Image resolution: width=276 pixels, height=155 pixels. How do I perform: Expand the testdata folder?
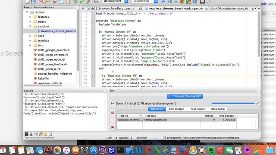[x=30, y=40]
